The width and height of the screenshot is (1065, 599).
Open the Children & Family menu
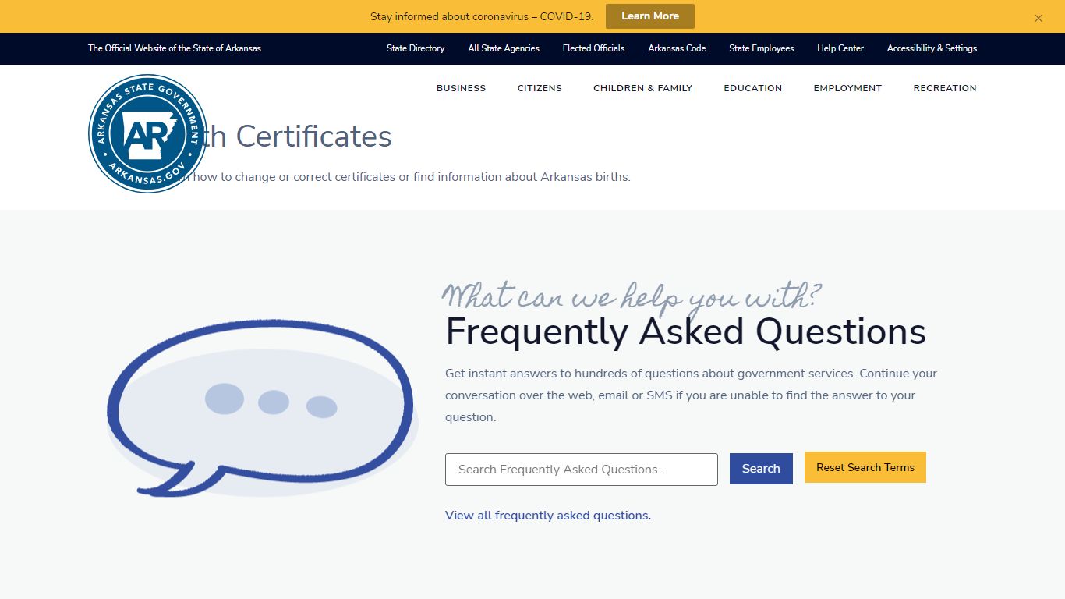click(643, 88)
